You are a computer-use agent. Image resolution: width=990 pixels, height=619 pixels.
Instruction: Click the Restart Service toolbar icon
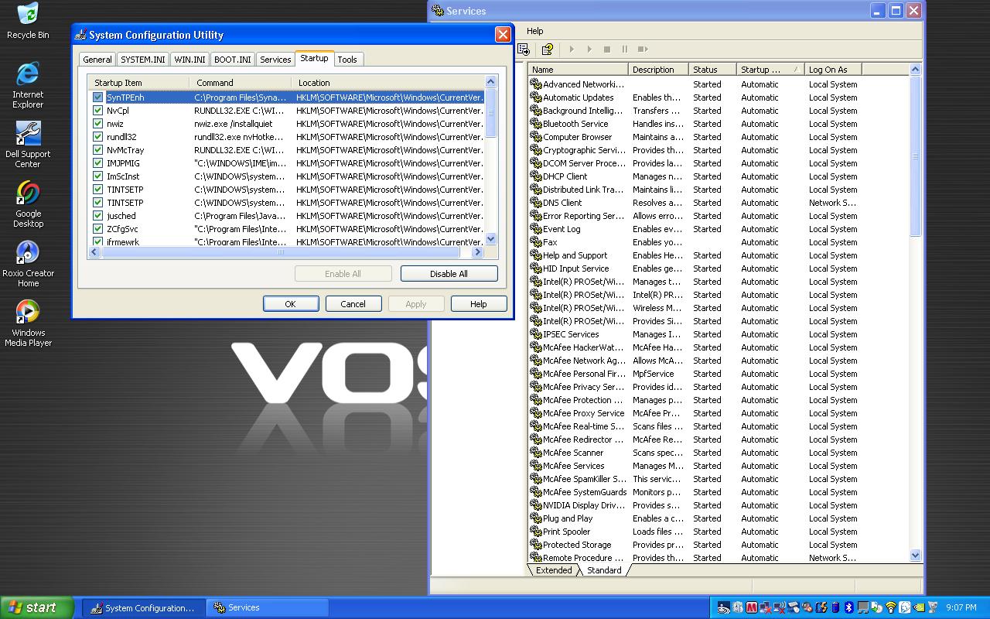click(643, 50)
